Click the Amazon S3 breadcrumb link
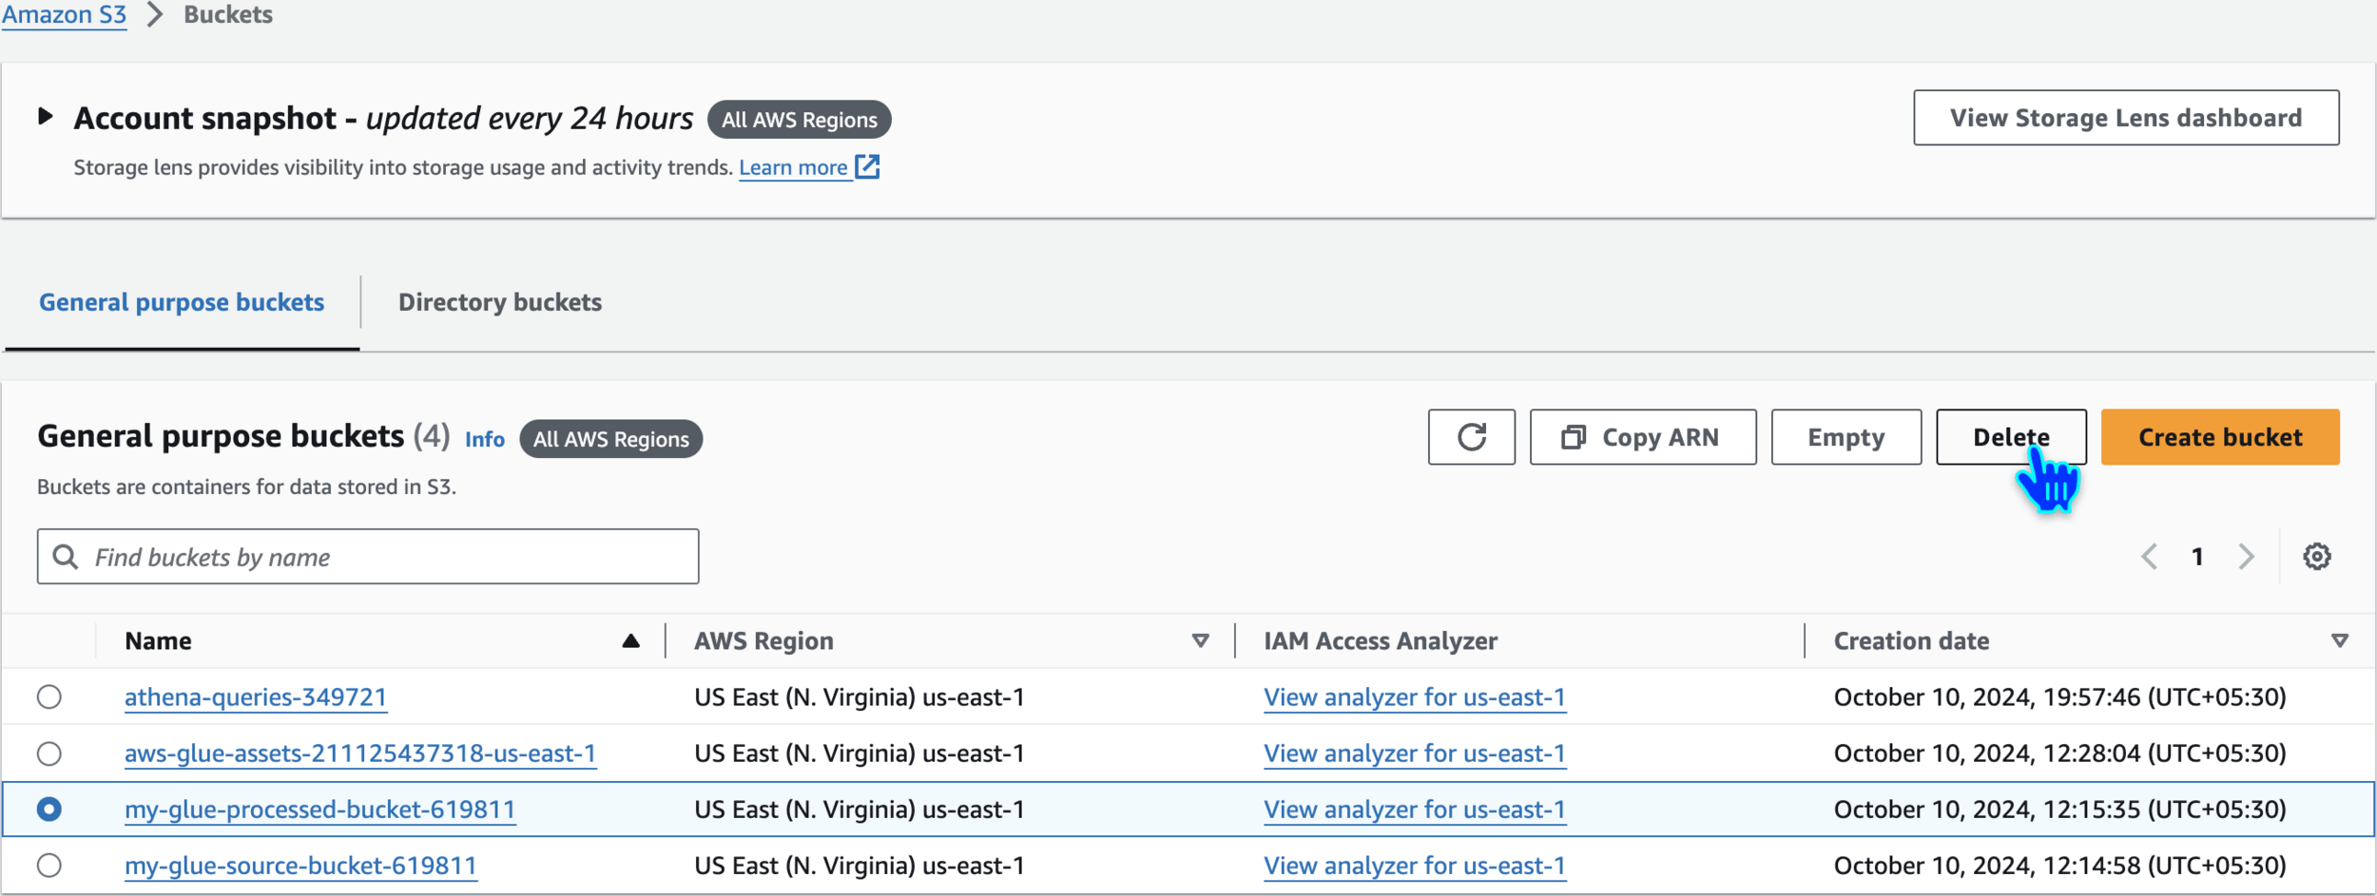Image resolution: width=2377 pixels, height=896 pixels. coord(64,15)
